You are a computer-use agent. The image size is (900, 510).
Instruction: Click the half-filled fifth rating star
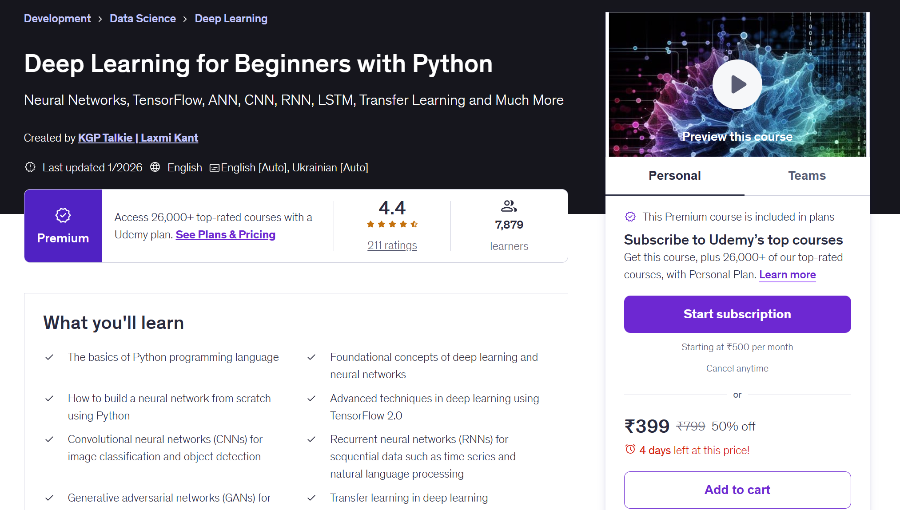pyautogui.click(x=414, y=224)
